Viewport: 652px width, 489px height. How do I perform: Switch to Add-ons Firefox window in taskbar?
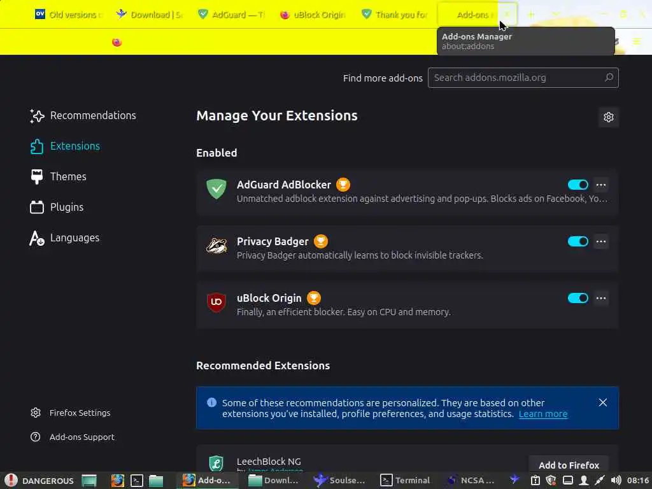pos(207,480)
